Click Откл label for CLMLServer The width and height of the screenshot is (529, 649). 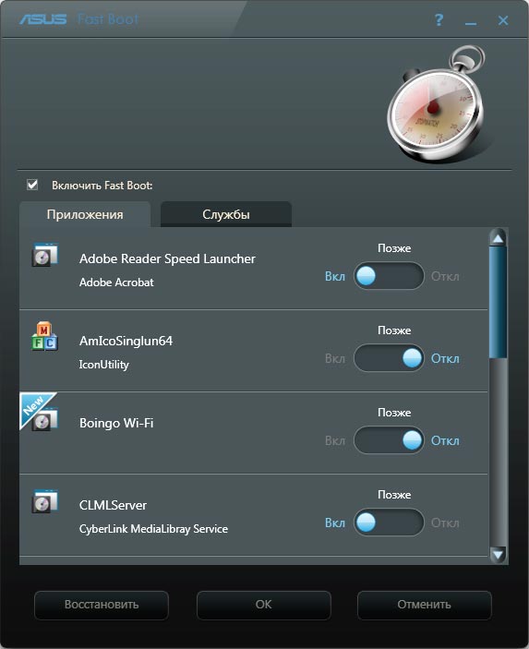click(445, 523)
